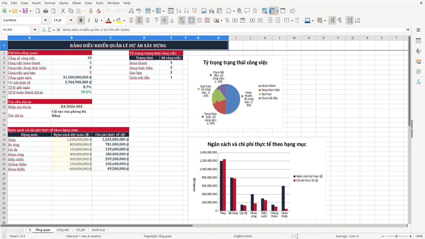Copy selection to clipboard
The width and height of the screenshot is (425, 239).
[70, 11]
